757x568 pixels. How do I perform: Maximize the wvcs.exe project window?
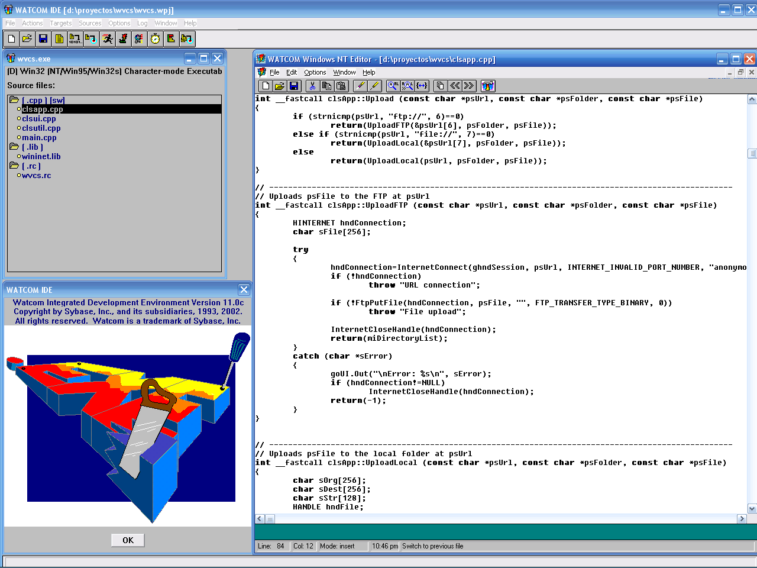[x=203, y=58]
